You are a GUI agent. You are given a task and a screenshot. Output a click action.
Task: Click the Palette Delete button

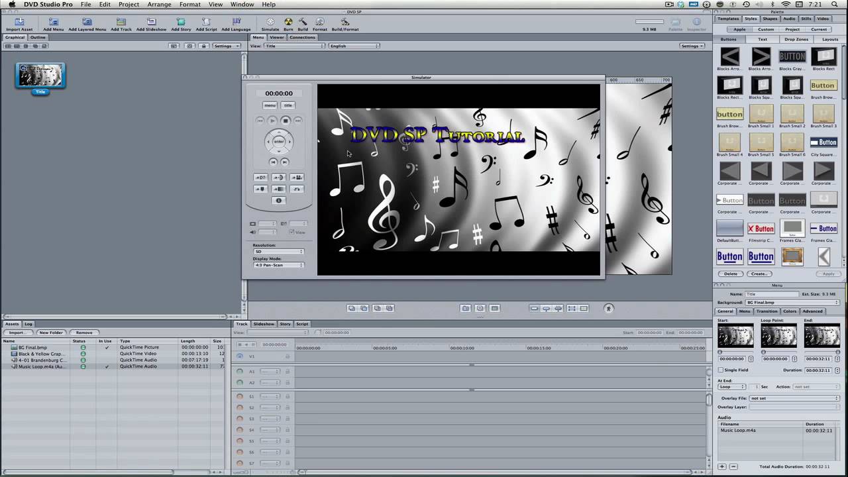pyautogui.click(x=730, y=274)
